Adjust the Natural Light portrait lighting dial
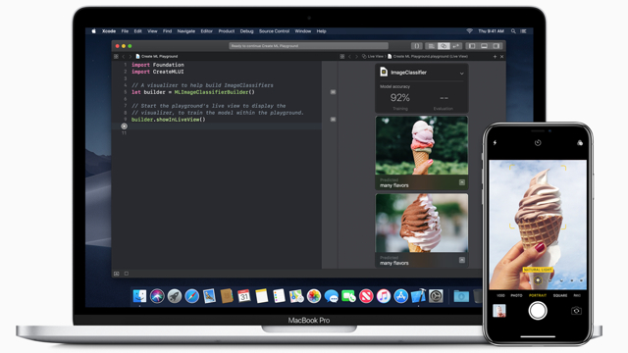The width and height of the screenshot is (628, 353). tap(538, 280)
